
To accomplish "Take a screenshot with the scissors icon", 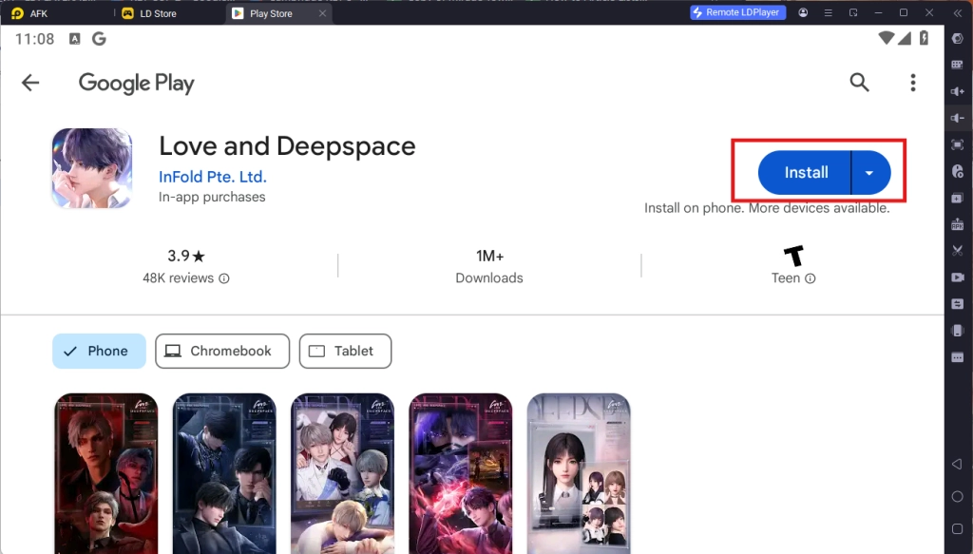I will 958,251.
